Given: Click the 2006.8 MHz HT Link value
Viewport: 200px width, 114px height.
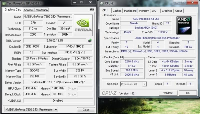Looking at the screenshot, I should click(132, 75).
